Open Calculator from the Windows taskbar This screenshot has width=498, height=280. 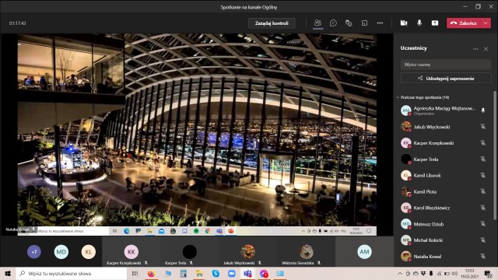point(184,273)
